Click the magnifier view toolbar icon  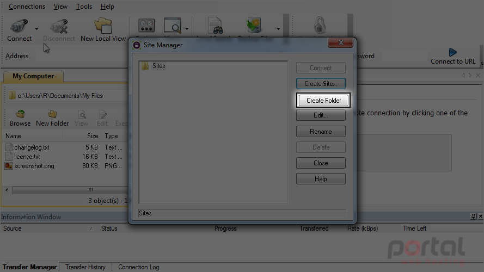(172, 25)
